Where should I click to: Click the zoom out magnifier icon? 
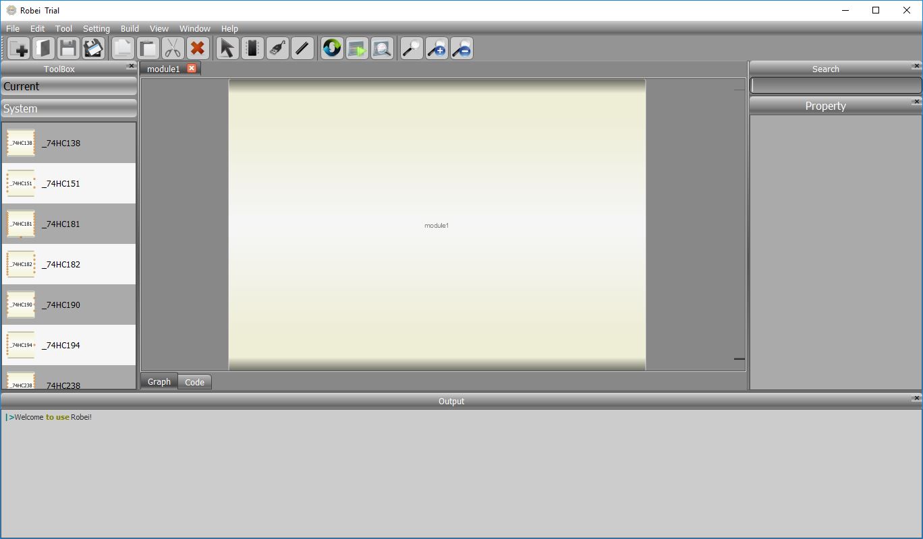pos(461,49)
